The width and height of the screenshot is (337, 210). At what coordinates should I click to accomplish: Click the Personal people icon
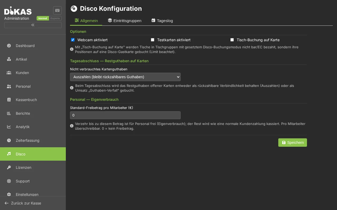click(x=9, y=86)
